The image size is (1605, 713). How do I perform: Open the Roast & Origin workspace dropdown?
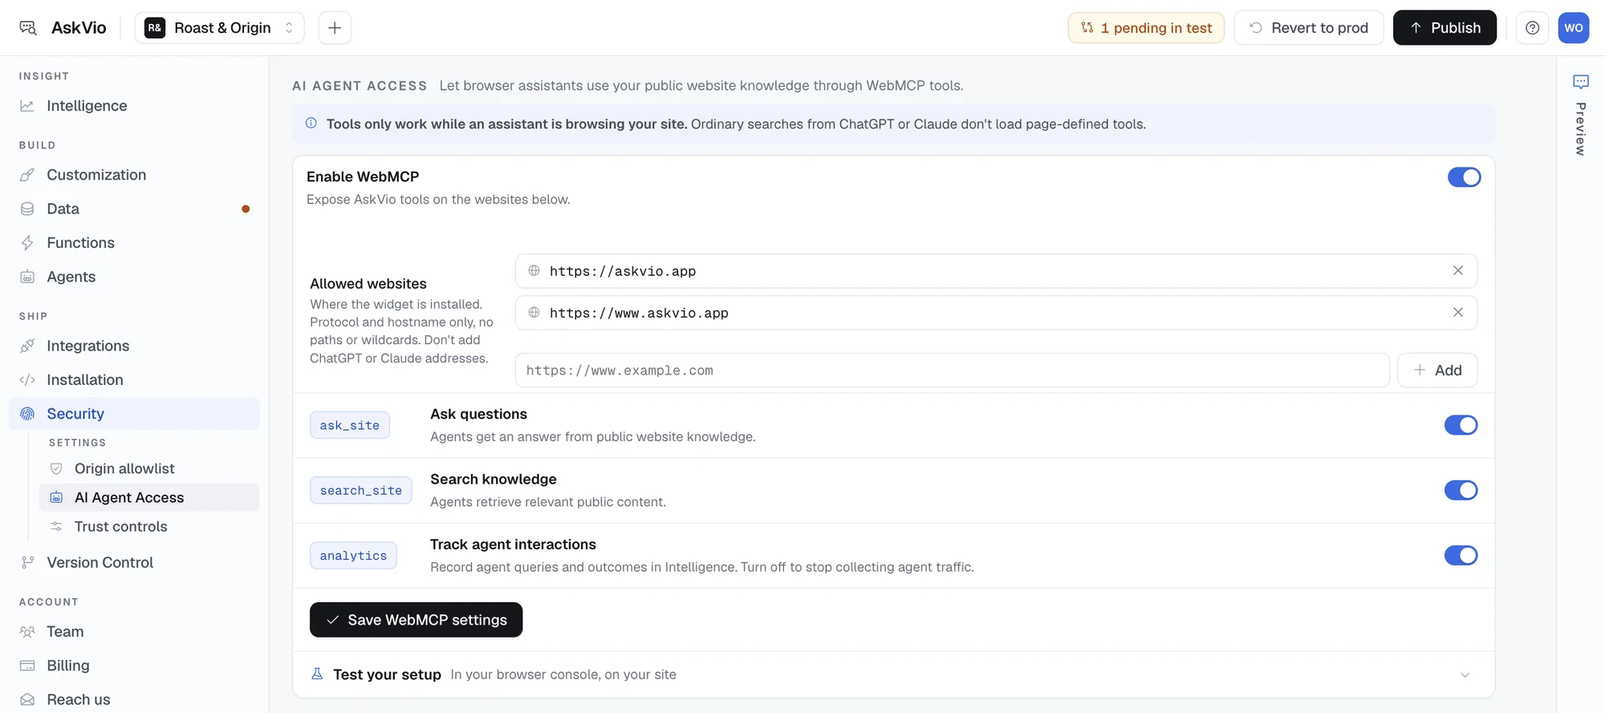click(x=219, y=28)
